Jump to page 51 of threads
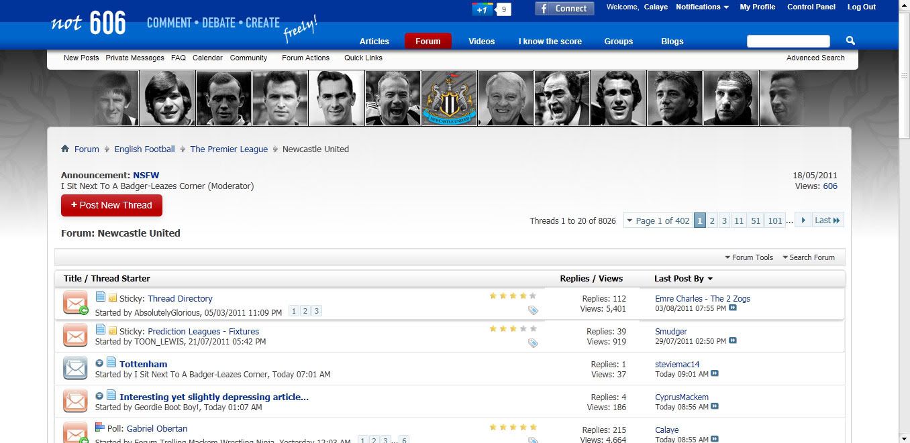This screenshot has width=910, height=443. [756, 220]
